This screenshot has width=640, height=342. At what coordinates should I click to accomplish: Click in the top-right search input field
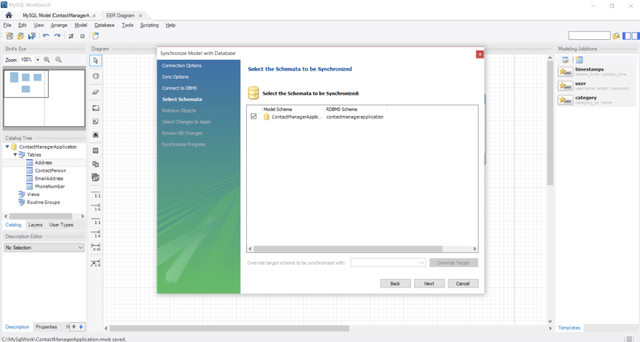[x=589, y=36]
